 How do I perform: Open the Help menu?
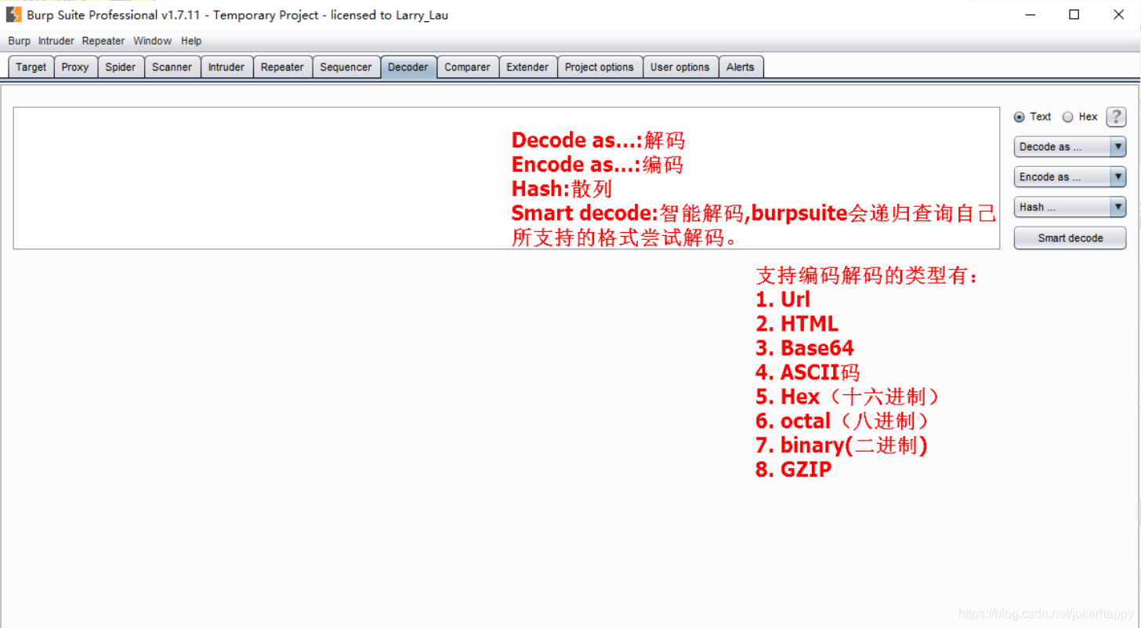point(191,41)
